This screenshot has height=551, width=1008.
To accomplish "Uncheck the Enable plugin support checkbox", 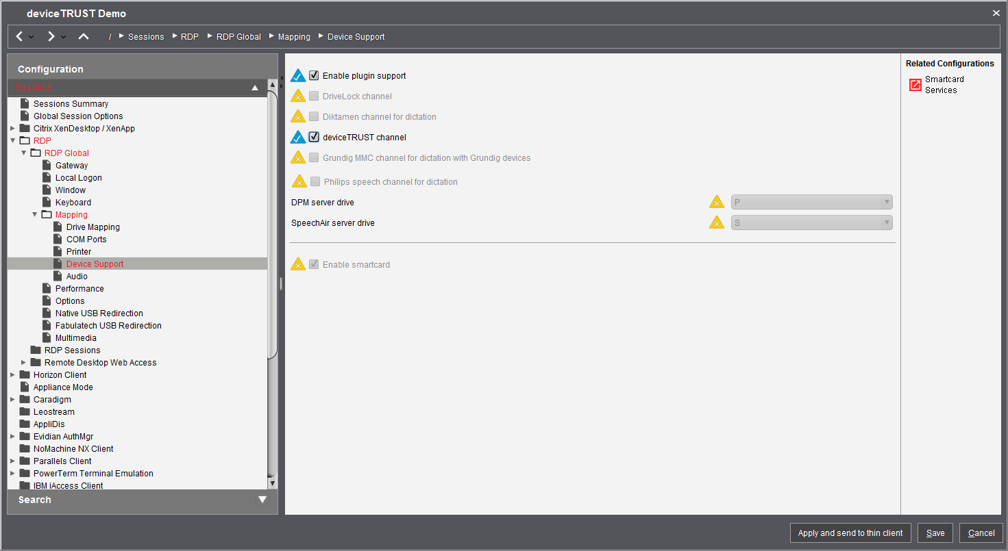I will coord(314,75).
